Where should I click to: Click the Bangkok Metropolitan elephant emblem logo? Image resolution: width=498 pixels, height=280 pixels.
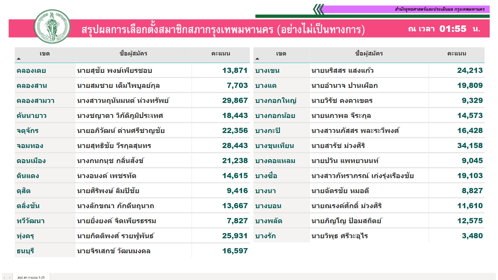coord(52,26)
